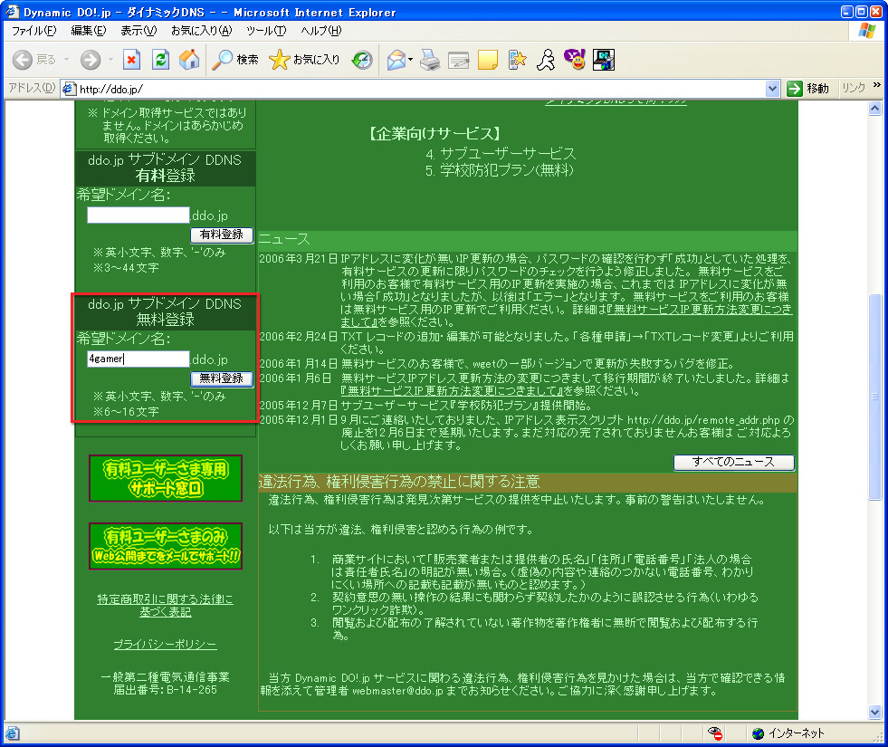Screen dimensions: 888x747
Task: Click the ニュース section heading
Action: [x=284, y=239]
